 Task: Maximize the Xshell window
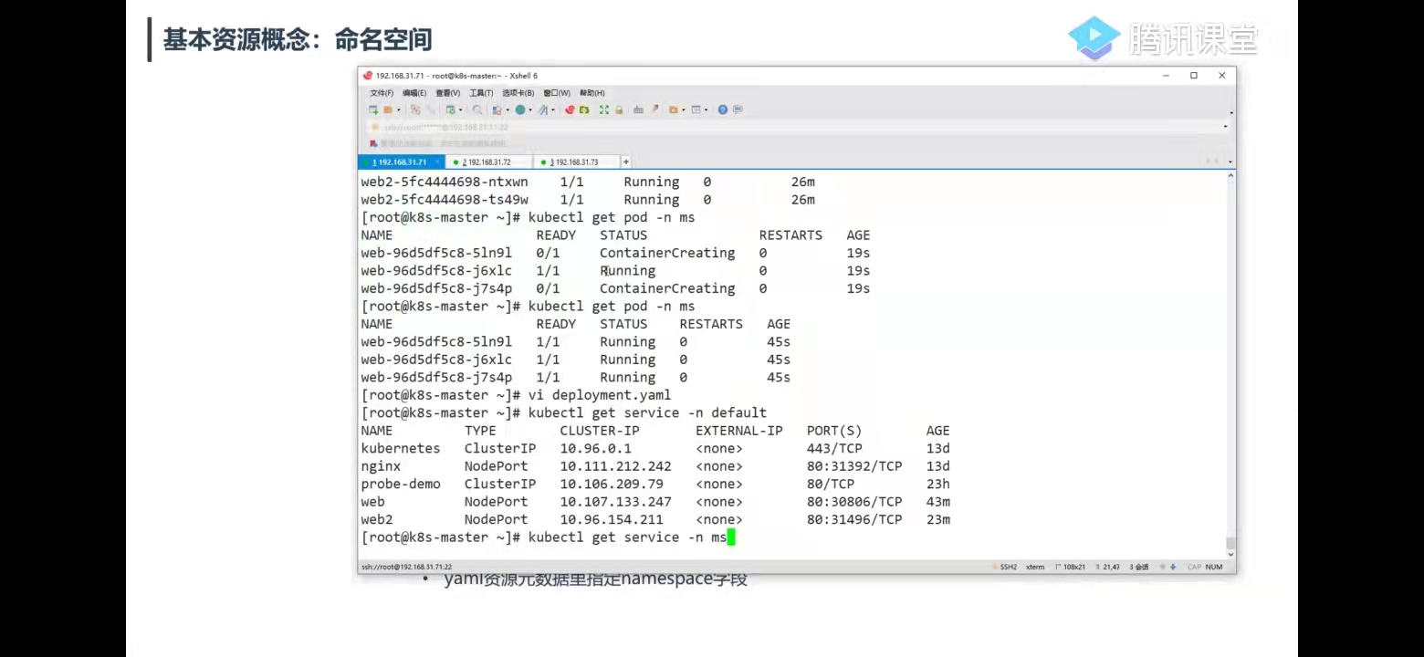[x=1193, y=76]
